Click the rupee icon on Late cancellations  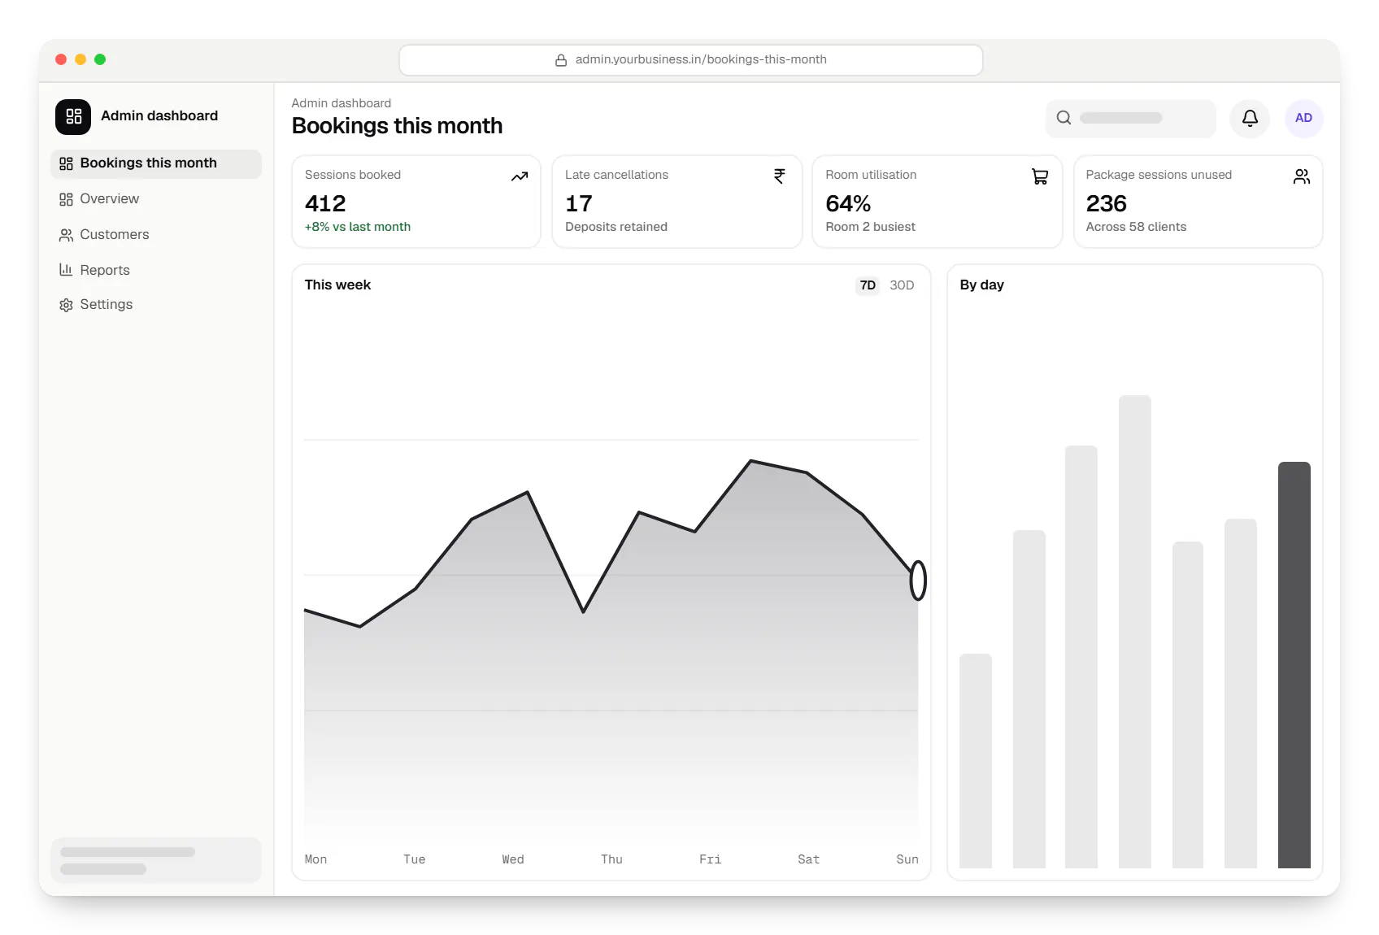pyautogui.click(x=779, y=176)
